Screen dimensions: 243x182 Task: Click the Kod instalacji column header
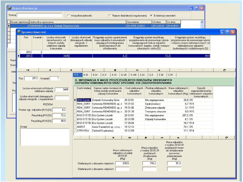point(84,92)
